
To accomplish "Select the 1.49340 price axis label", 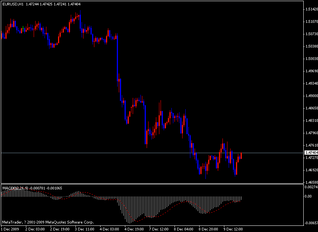I will pos(311,84).
